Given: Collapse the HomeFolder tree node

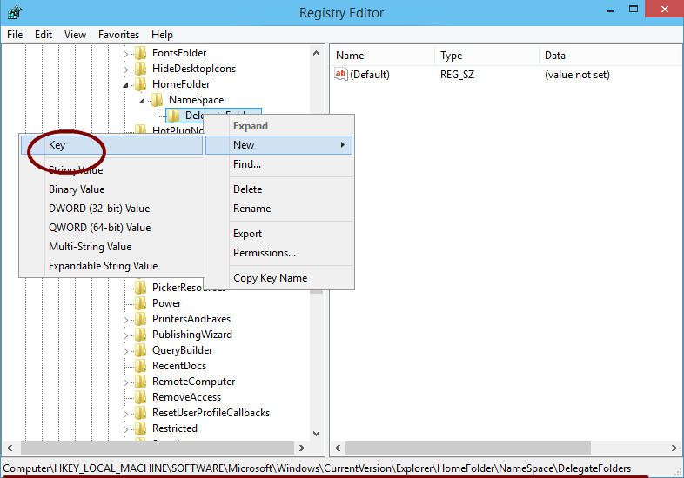Looking at the screenshot, I should tap(125, 84).
